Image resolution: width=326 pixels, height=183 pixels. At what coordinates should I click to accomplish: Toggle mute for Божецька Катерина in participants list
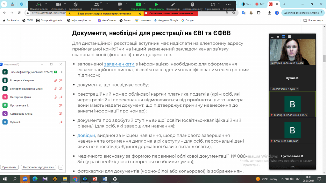(56, 81)
